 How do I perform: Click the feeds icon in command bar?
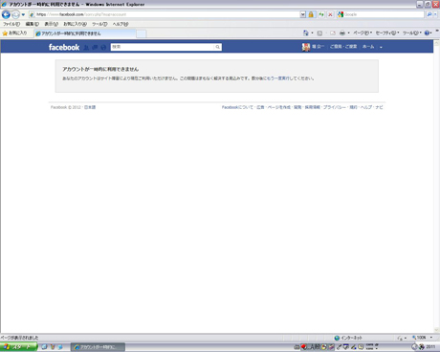point(319,33)
